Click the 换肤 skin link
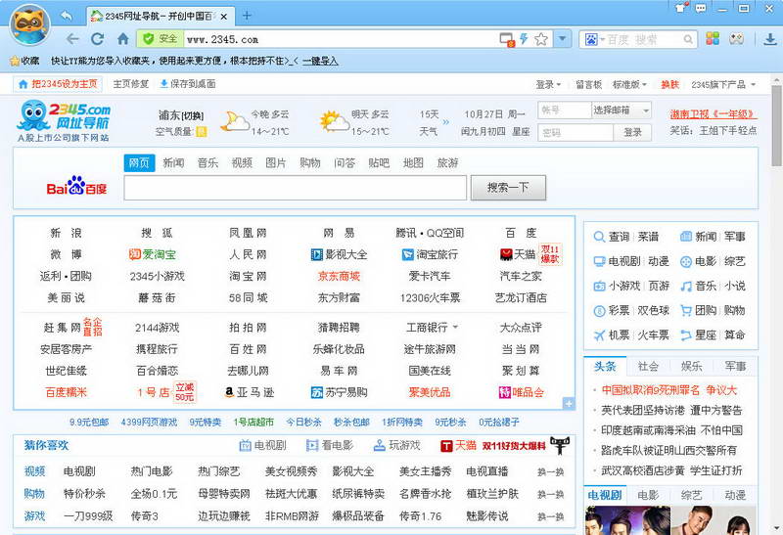This screenshot has width=783, height=535. point(669,85)
